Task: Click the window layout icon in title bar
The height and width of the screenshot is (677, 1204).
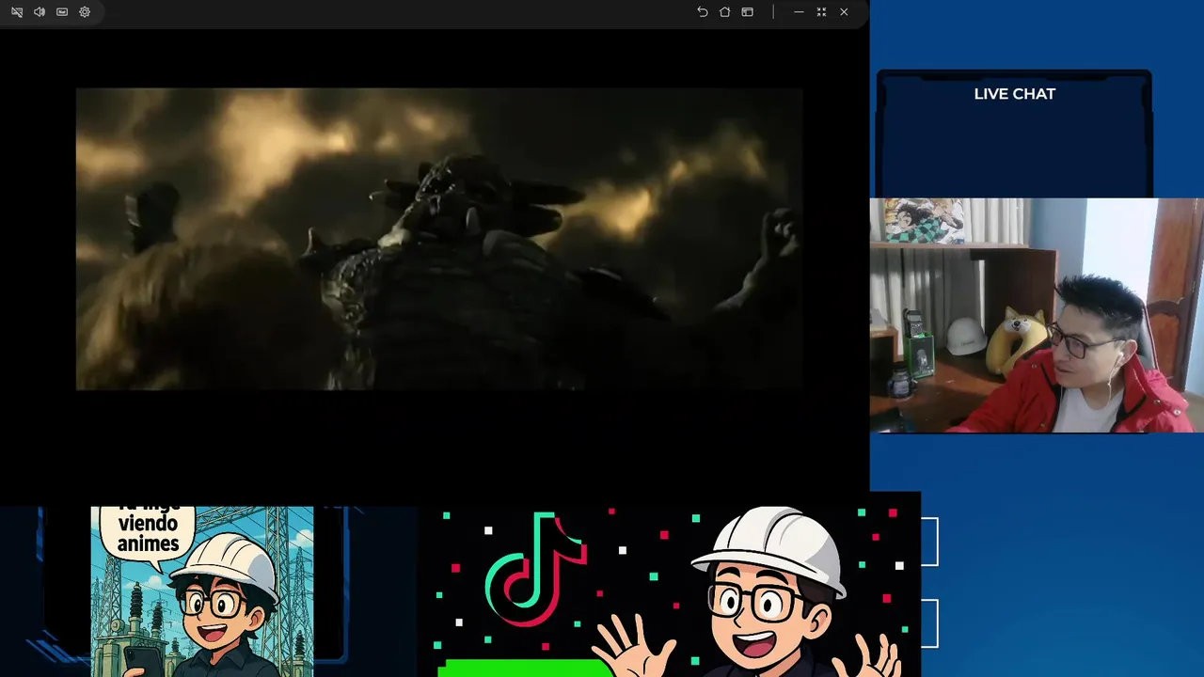Action: [x=747, y=12]
